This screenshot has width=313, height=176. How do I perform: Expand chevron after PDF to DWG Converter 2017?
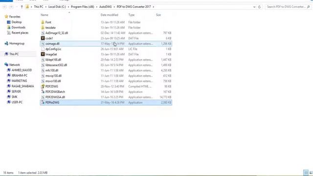pyautogui.click(x=153, y=7)
